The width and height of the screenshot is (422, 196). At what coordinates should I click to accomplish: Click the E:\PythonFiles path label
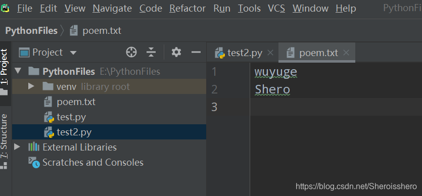tap(130, 71)
